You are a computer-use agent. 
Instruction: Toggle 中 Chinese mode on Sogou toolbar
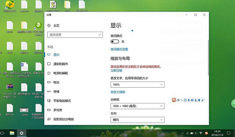tap(178, 100)
